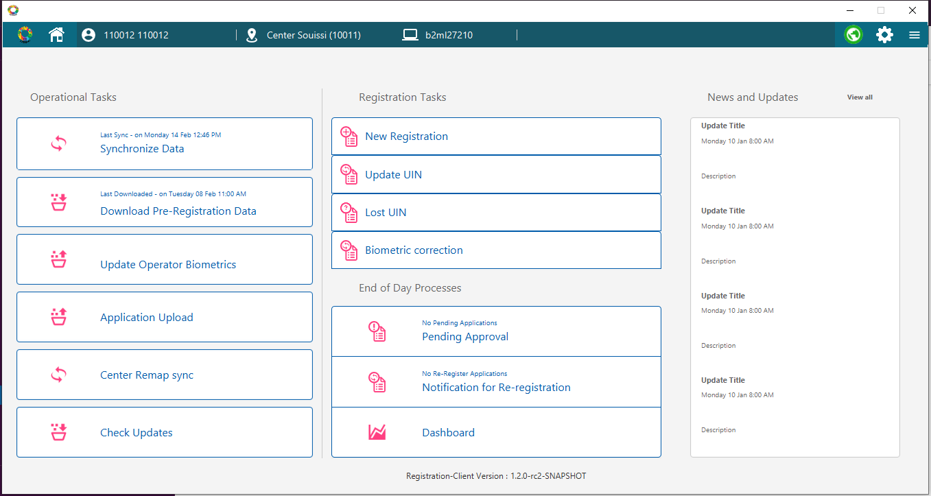Run Center Remap sync

point(147,375)
